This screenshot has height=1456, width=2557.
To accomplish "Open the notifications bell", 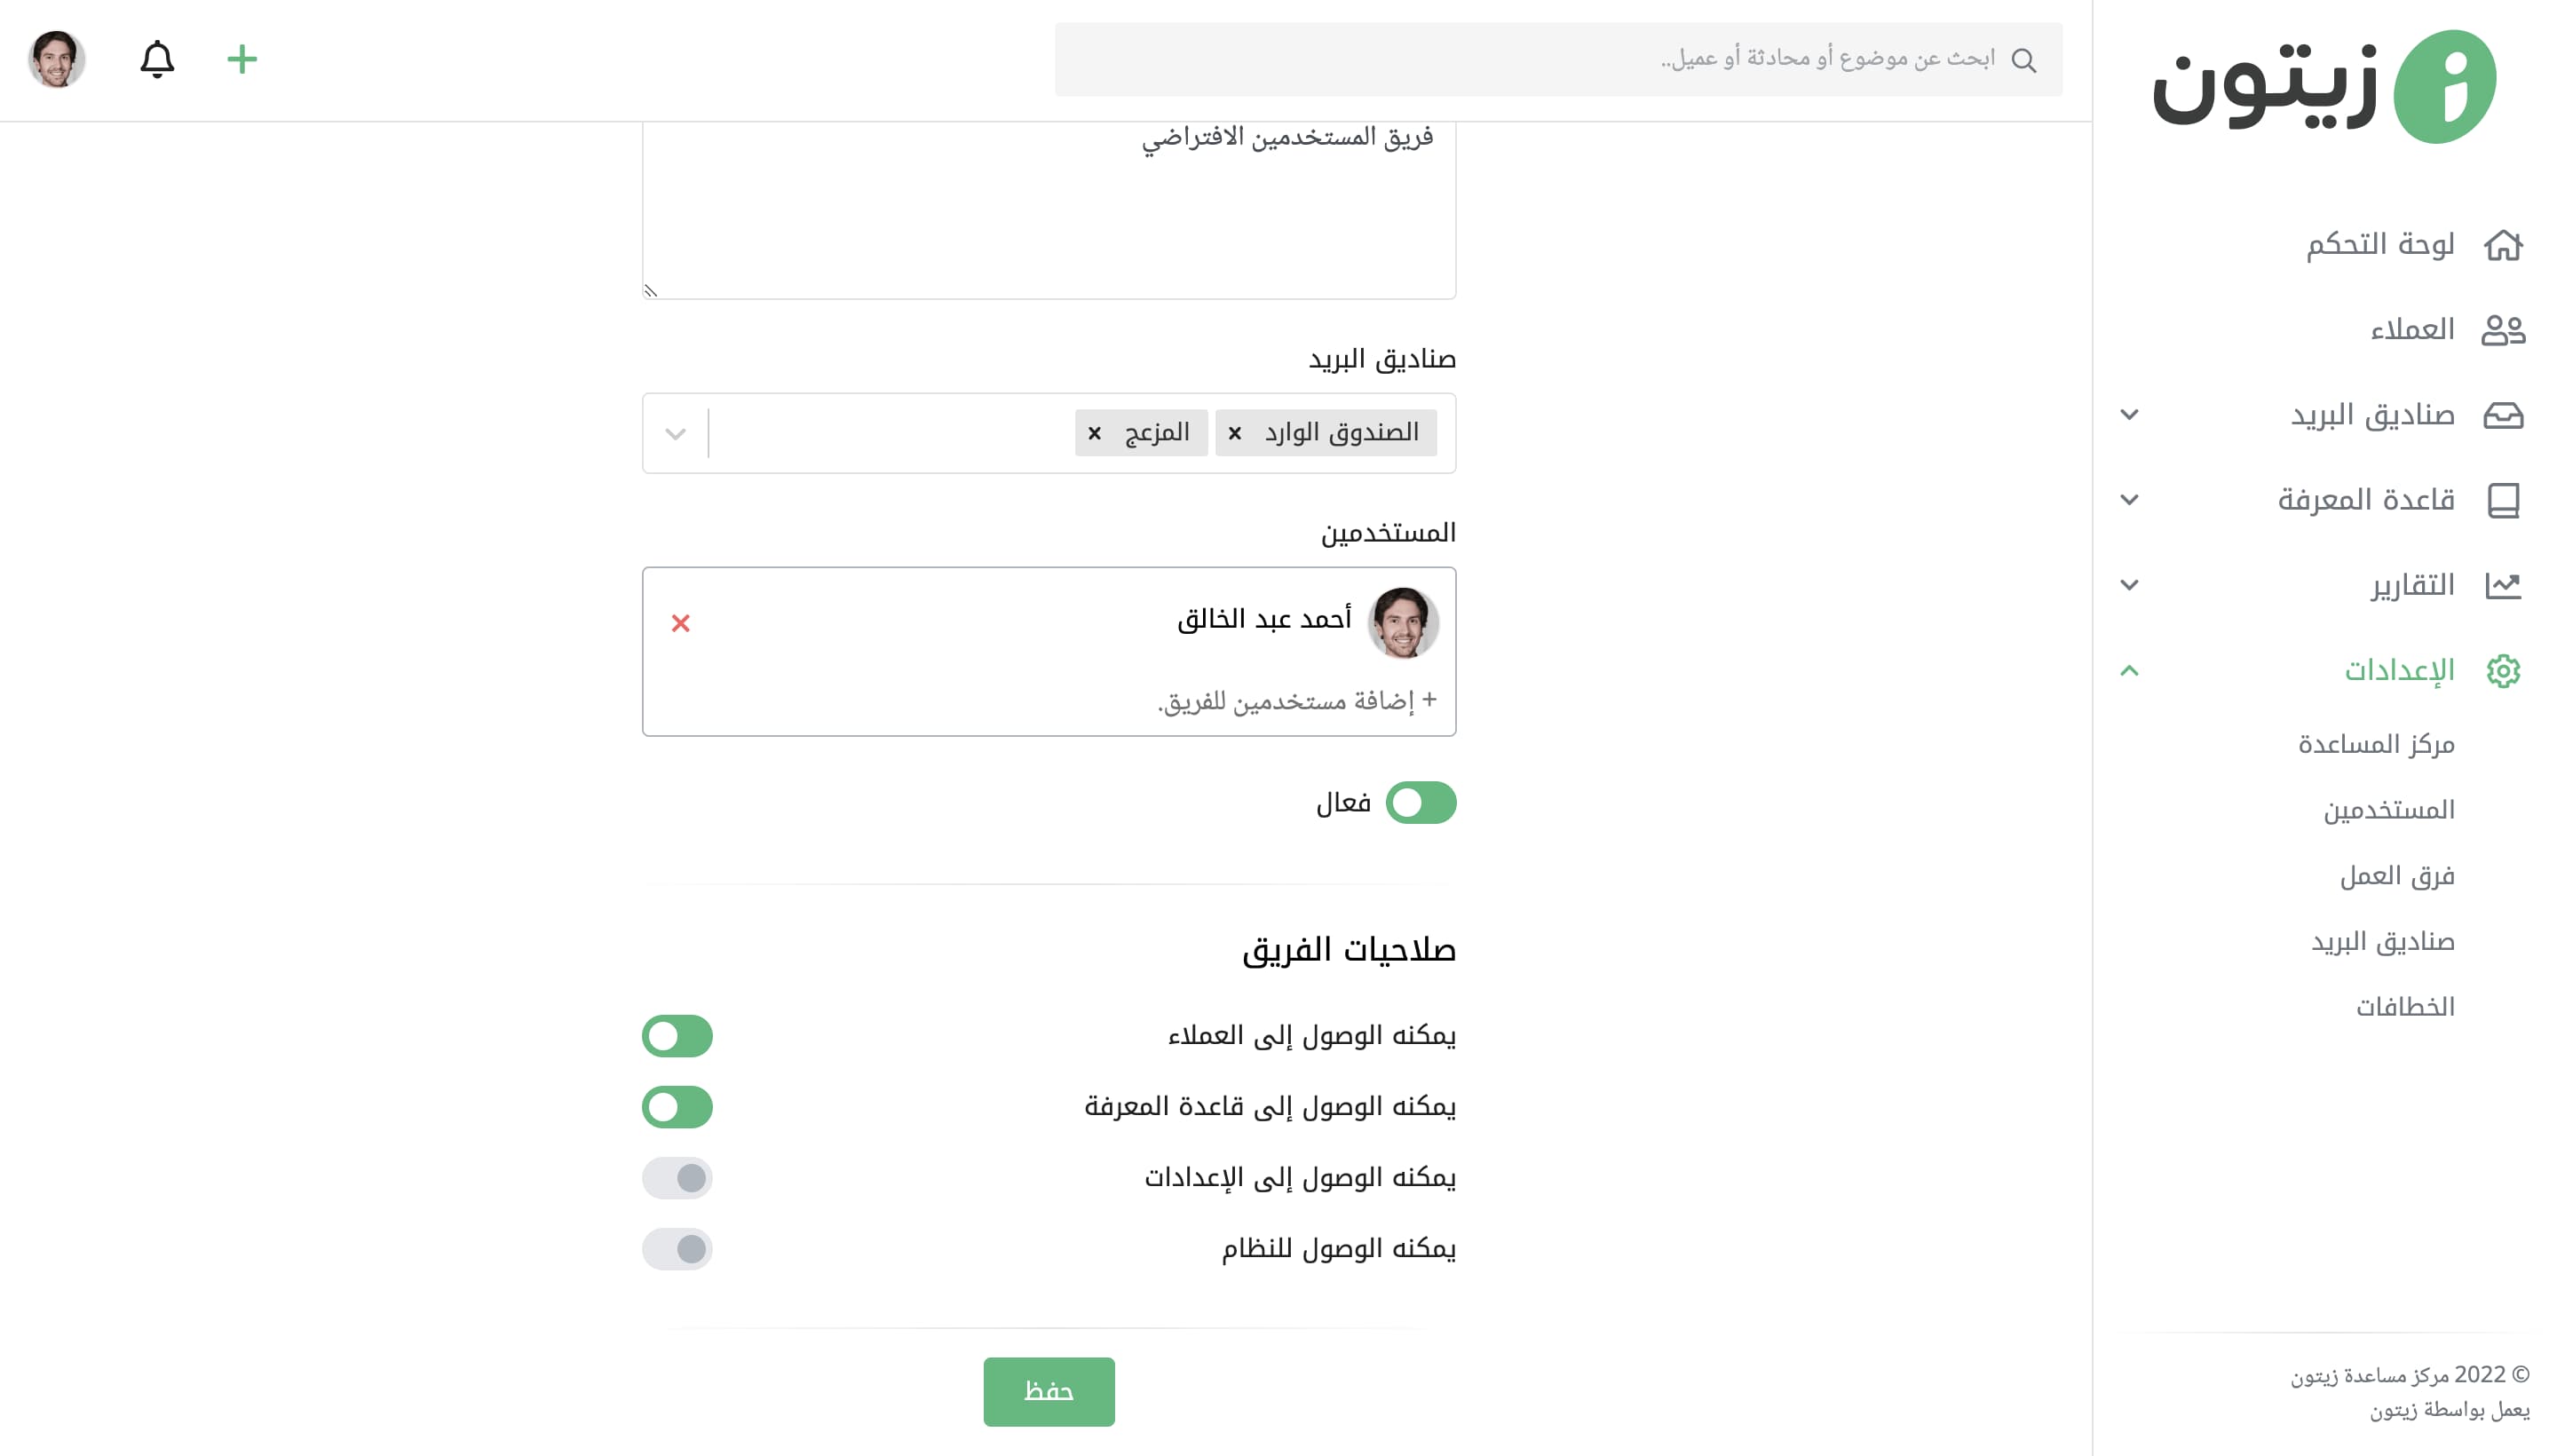I will pos(157,59).
